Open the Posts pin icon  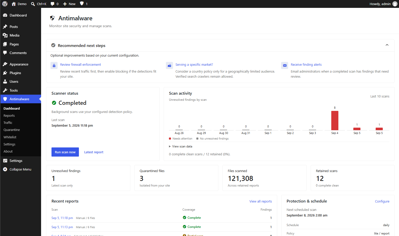5,27
